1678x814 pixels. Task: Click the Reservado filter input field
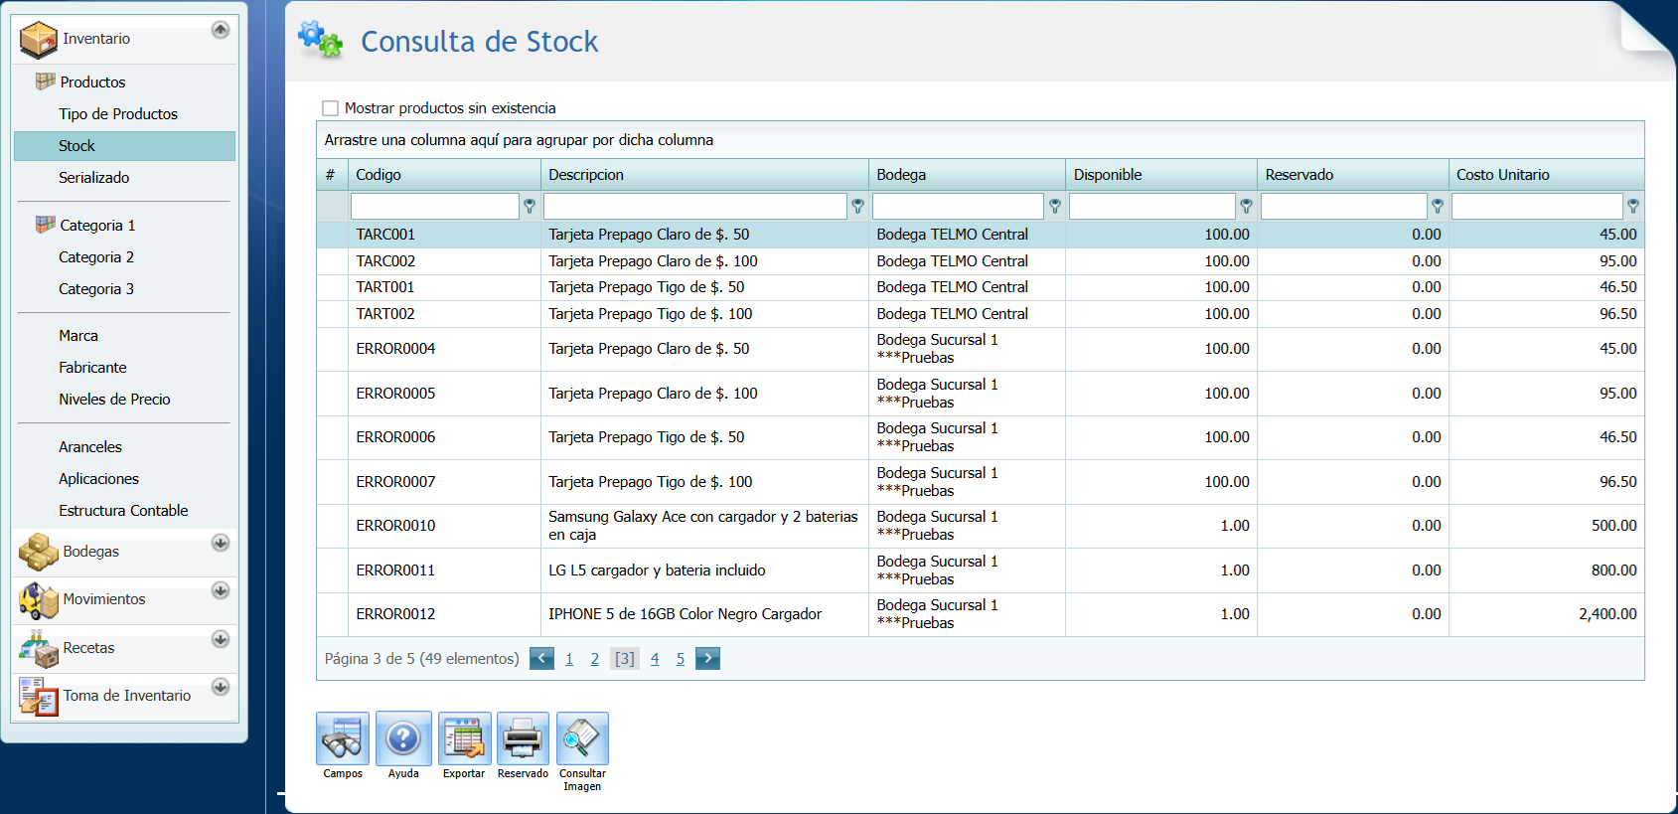point(1343,206)
